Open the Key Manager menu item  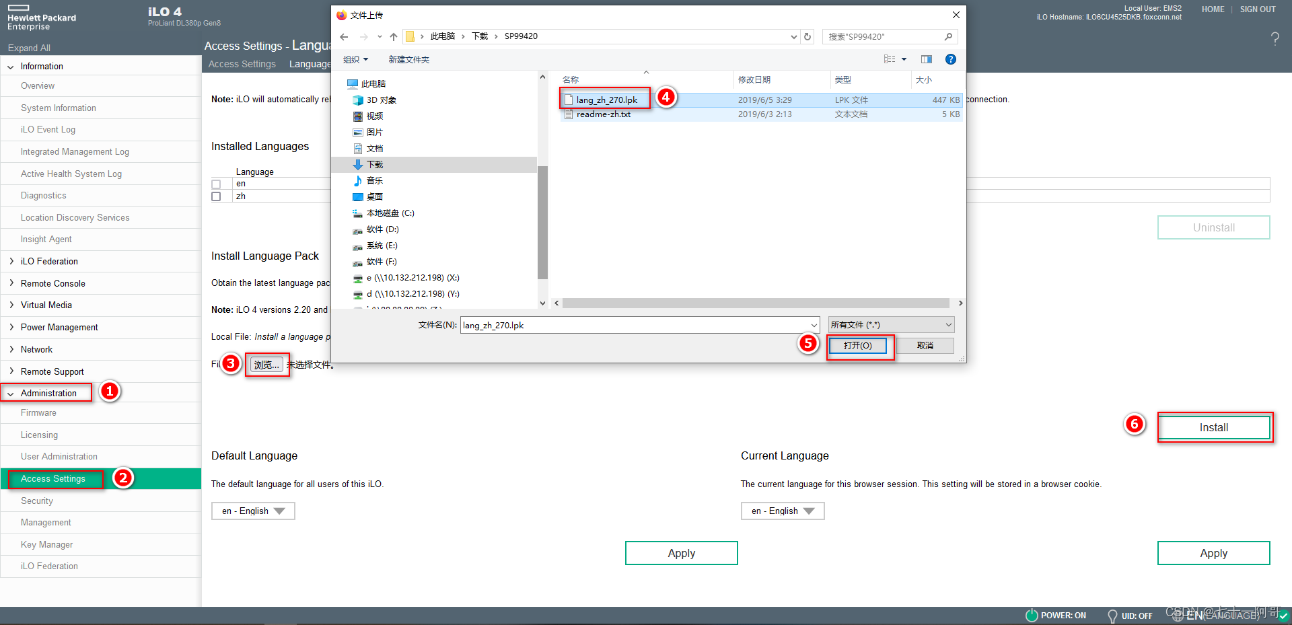click(46, 545)
